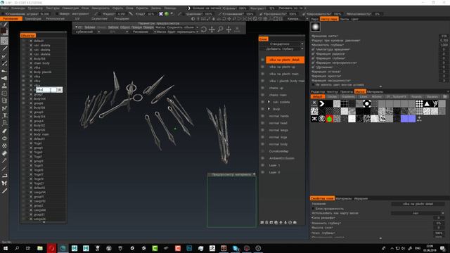Select the white dots grid mask

(419, 103)
